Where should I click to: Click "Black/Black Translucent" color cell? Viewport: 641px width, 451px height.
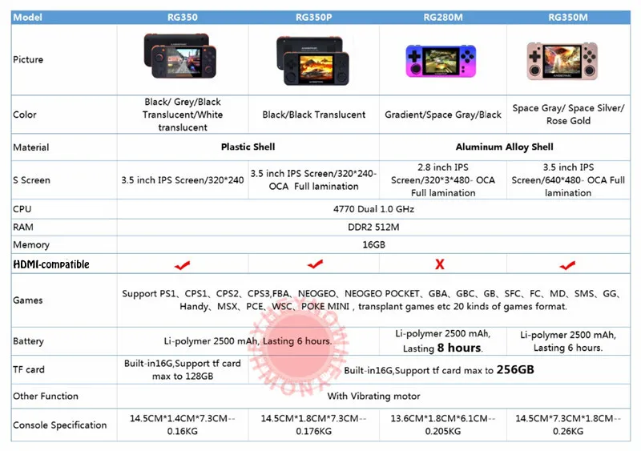pyautogui.click(x=313, y=115)
